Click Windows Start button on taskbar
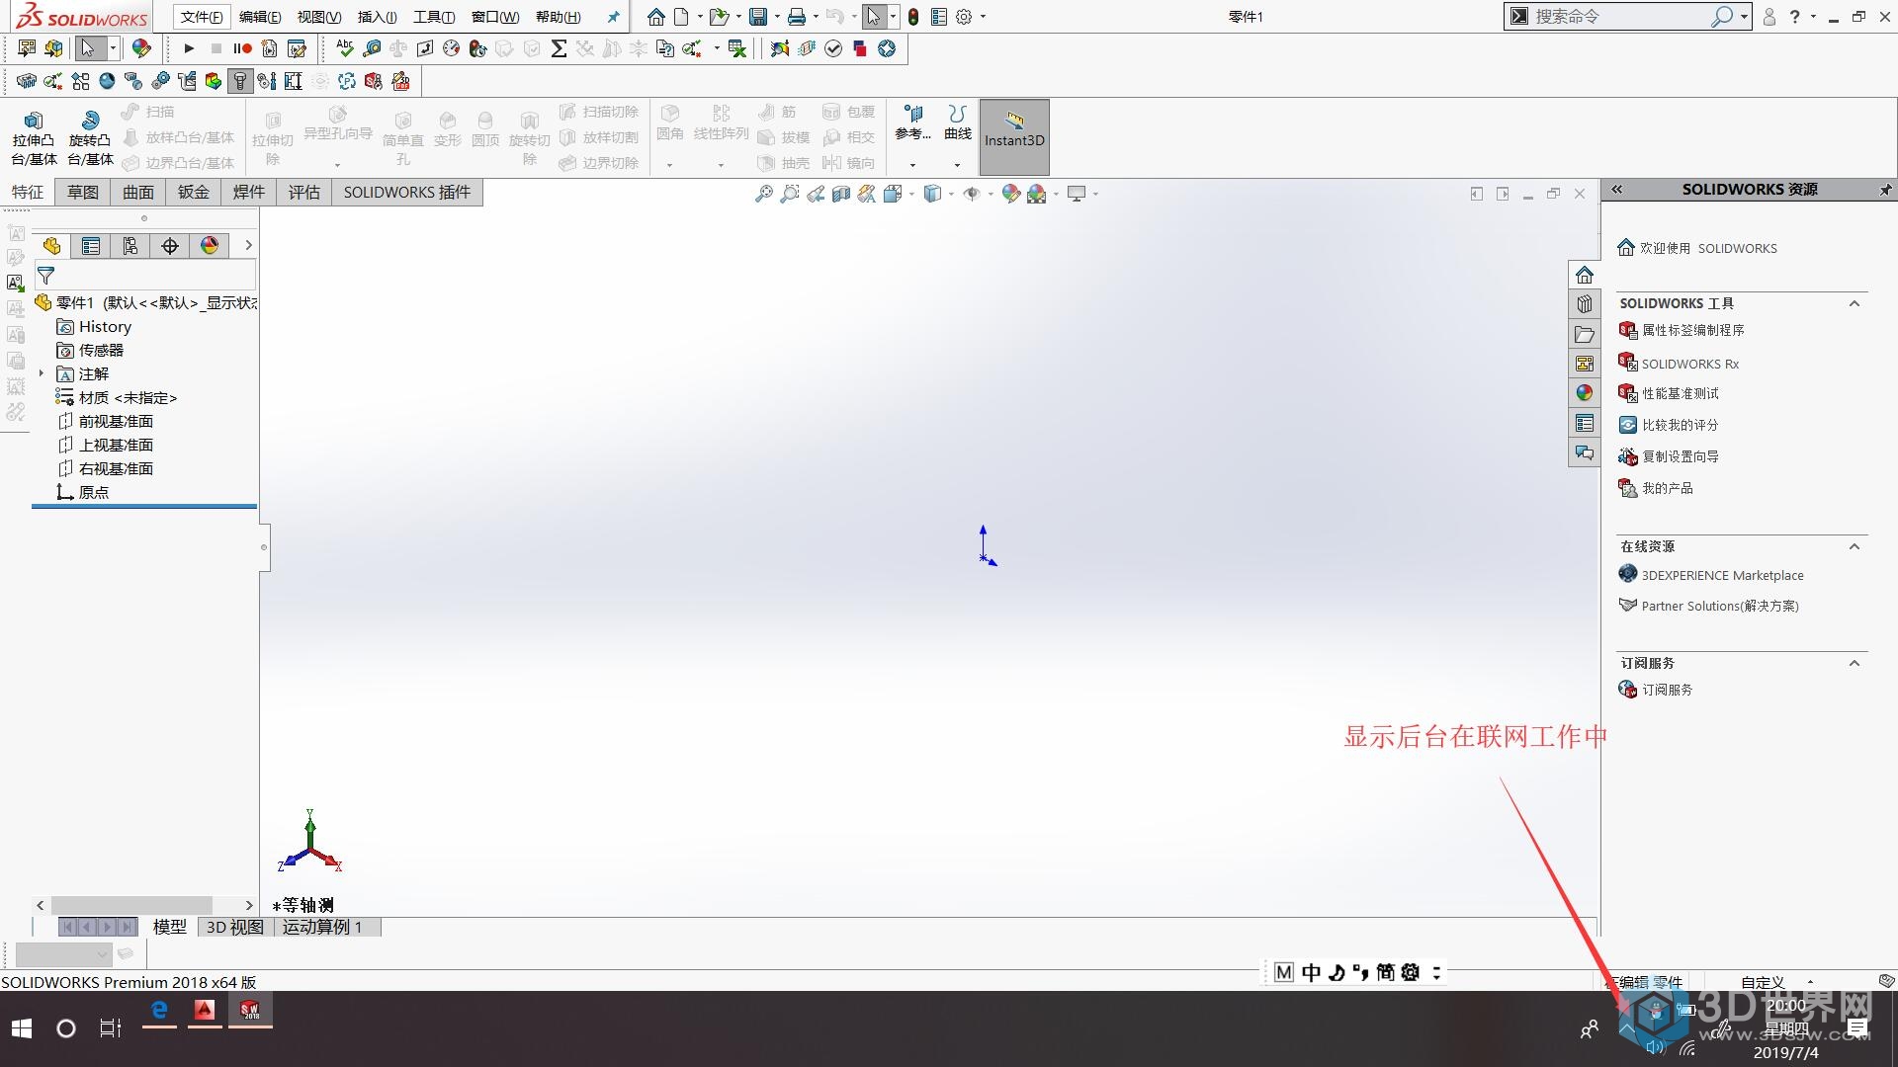This screenshot has height=1067, width=1898. click(22, 1028)
